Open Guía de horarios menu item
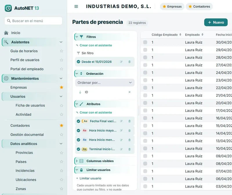Image resolution: width=232 pixels, height=195 pixels. point(24,51)
